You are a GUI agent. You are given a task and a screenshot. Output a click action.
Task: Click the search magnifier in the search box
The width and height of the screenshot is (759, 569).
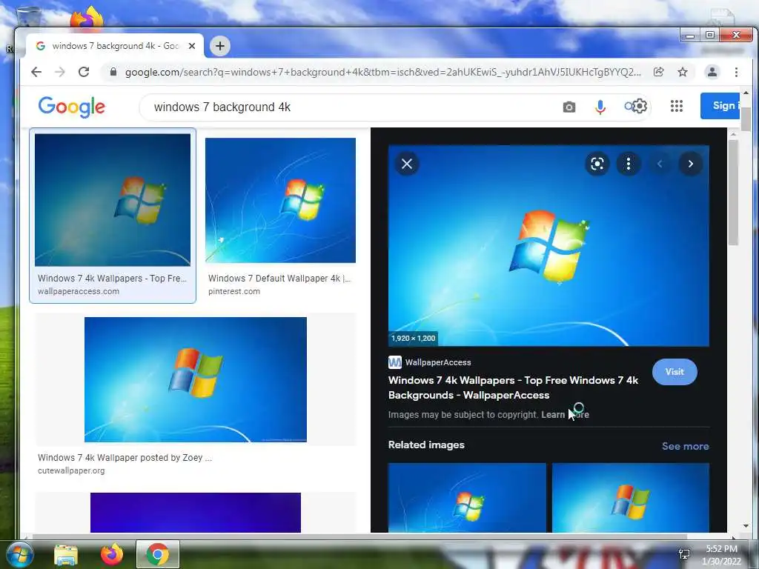click(629, 106)
